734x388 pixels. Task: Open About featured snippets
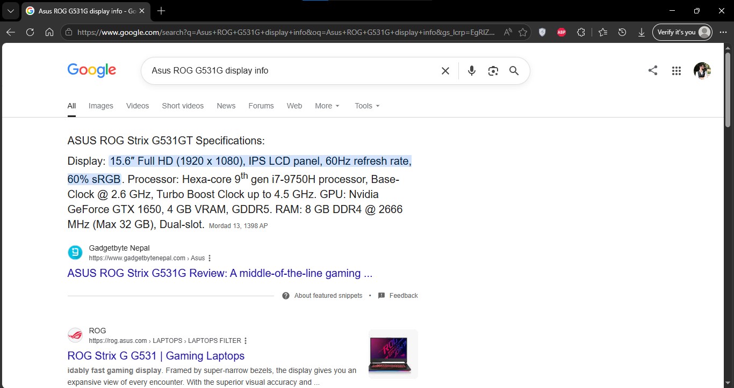coord(322,296)
